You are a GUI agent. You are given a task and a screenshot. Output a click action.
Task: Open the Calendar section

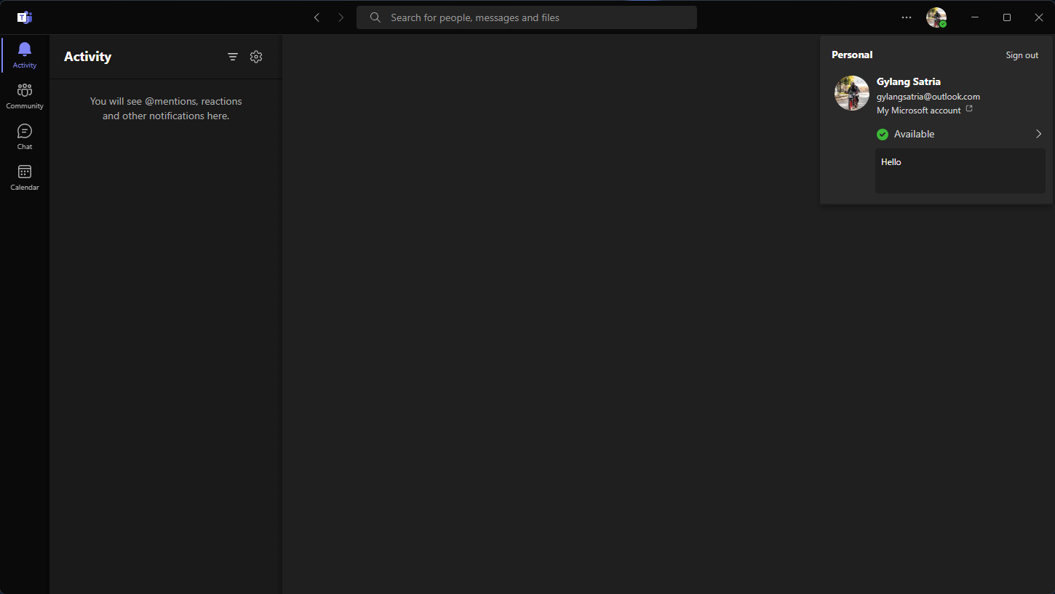[x=25, y=177]
